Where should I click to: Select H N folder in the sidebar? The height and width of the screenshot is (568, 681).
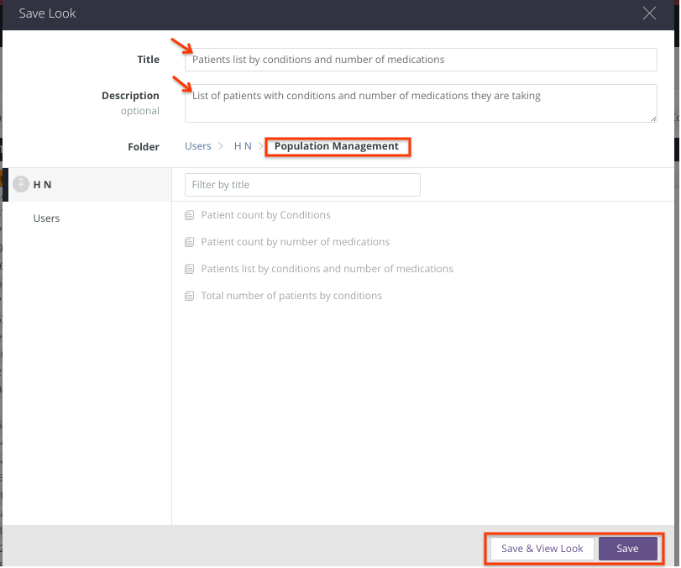[43, 184]
